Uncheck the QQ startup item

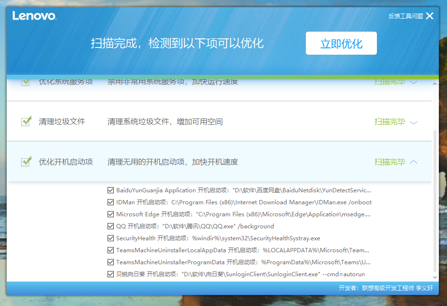tap(110, 226)
